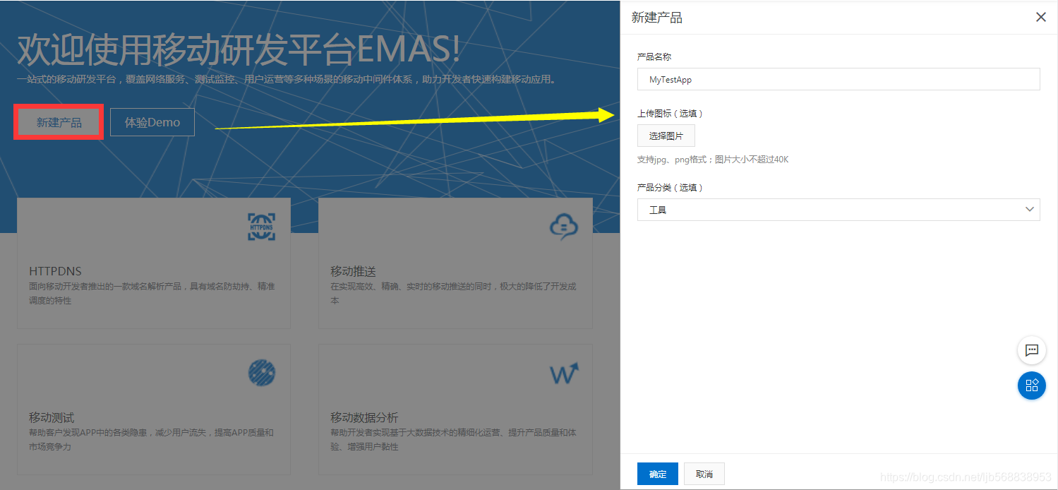1058x490 pixels.
Task: Click the 移动数据分析 description text
Action: click(x=453, y=439)
